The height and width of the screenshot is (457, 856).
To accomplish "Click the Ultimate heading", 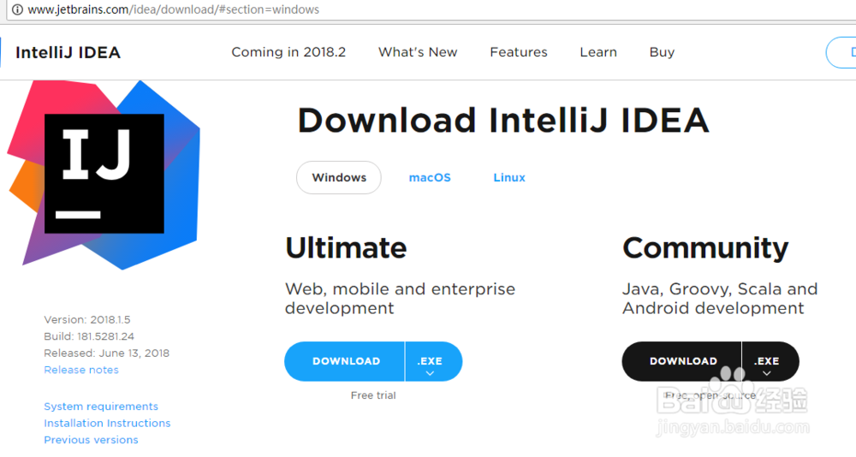I will click(346, 248).
